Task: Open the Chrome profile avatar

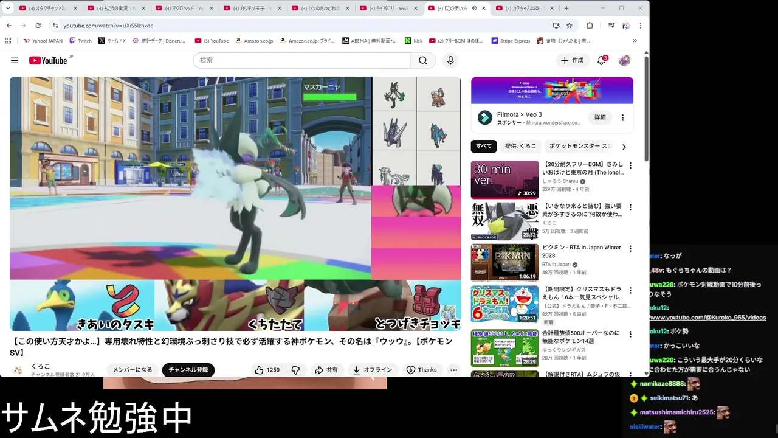Action: (x=626, y=26)
